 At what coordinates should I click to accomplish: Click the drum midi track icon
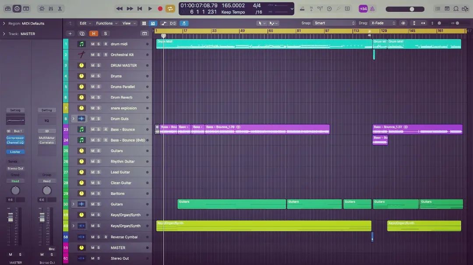point(81,44)
